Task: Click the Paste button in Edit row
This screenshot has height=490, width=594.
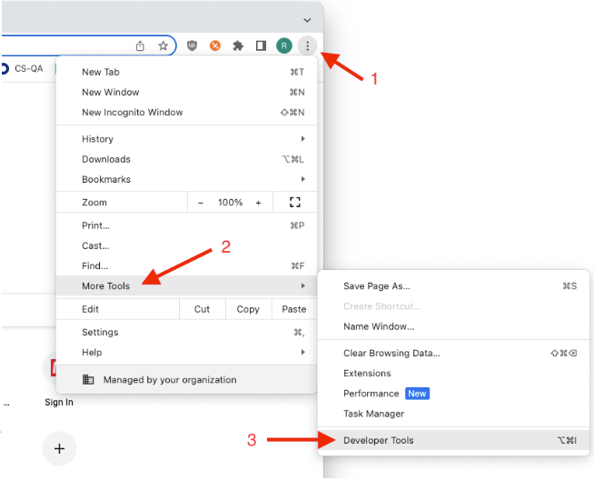Action: pyautogui.click(x=293, y=309)
